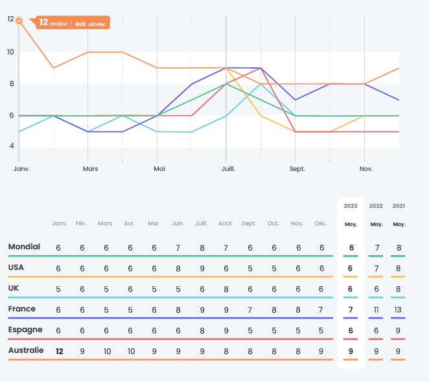Switch to the 2022 average column

pyautogui.click(x=376, y=215)
